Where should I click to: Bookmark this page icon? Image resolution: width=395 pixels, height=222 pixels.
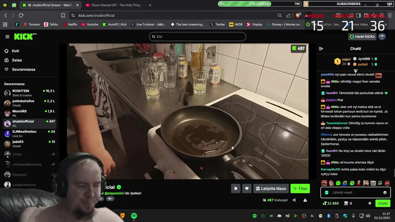pyautogui.click(x=63, y=15)
